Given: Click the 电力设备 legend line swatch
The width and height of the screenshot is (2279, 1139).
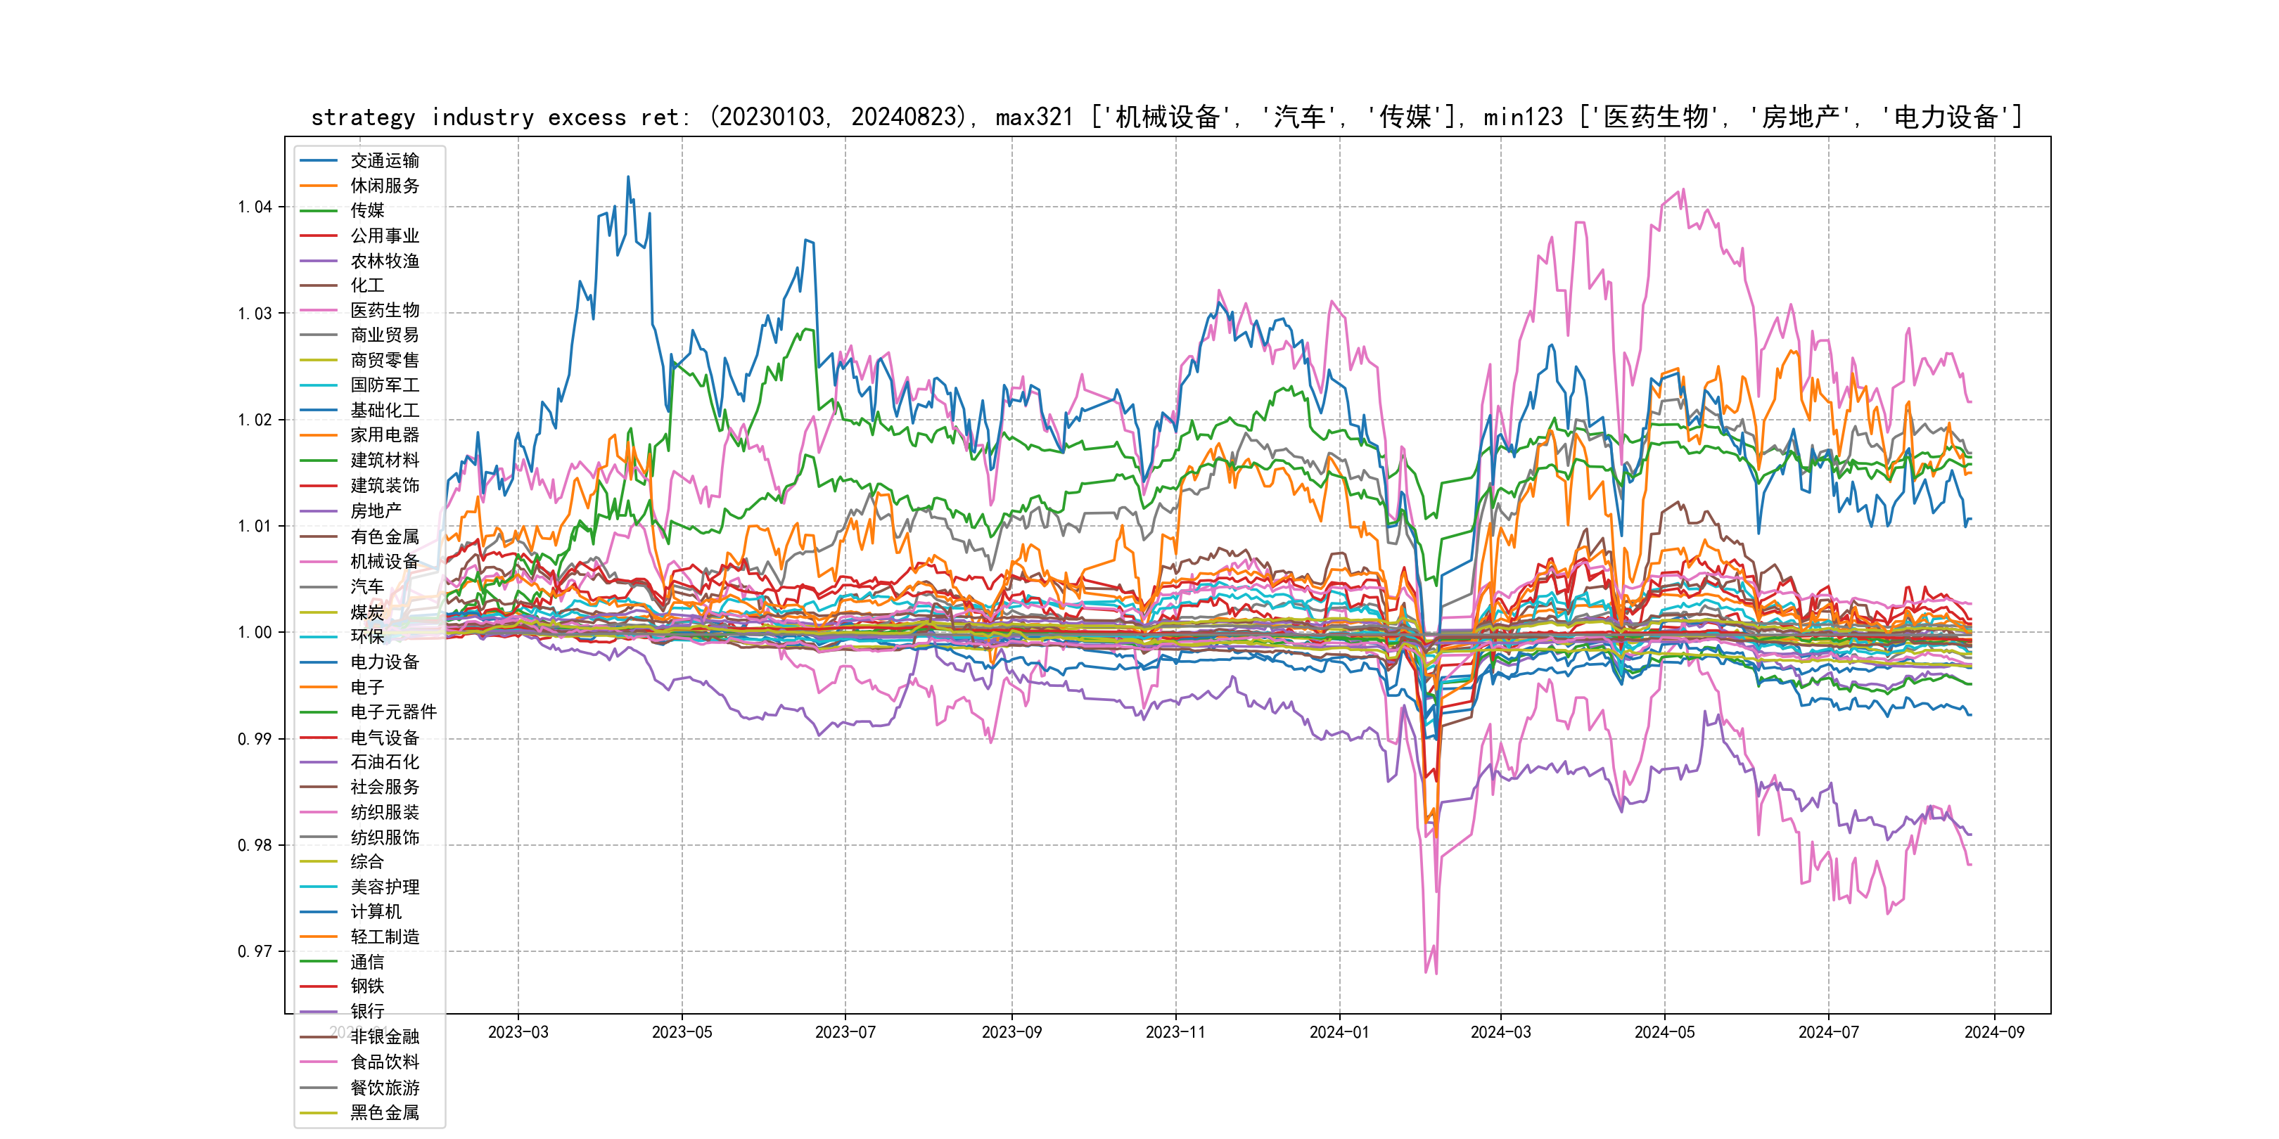Looking at the screenshot, I should [319, 662].
